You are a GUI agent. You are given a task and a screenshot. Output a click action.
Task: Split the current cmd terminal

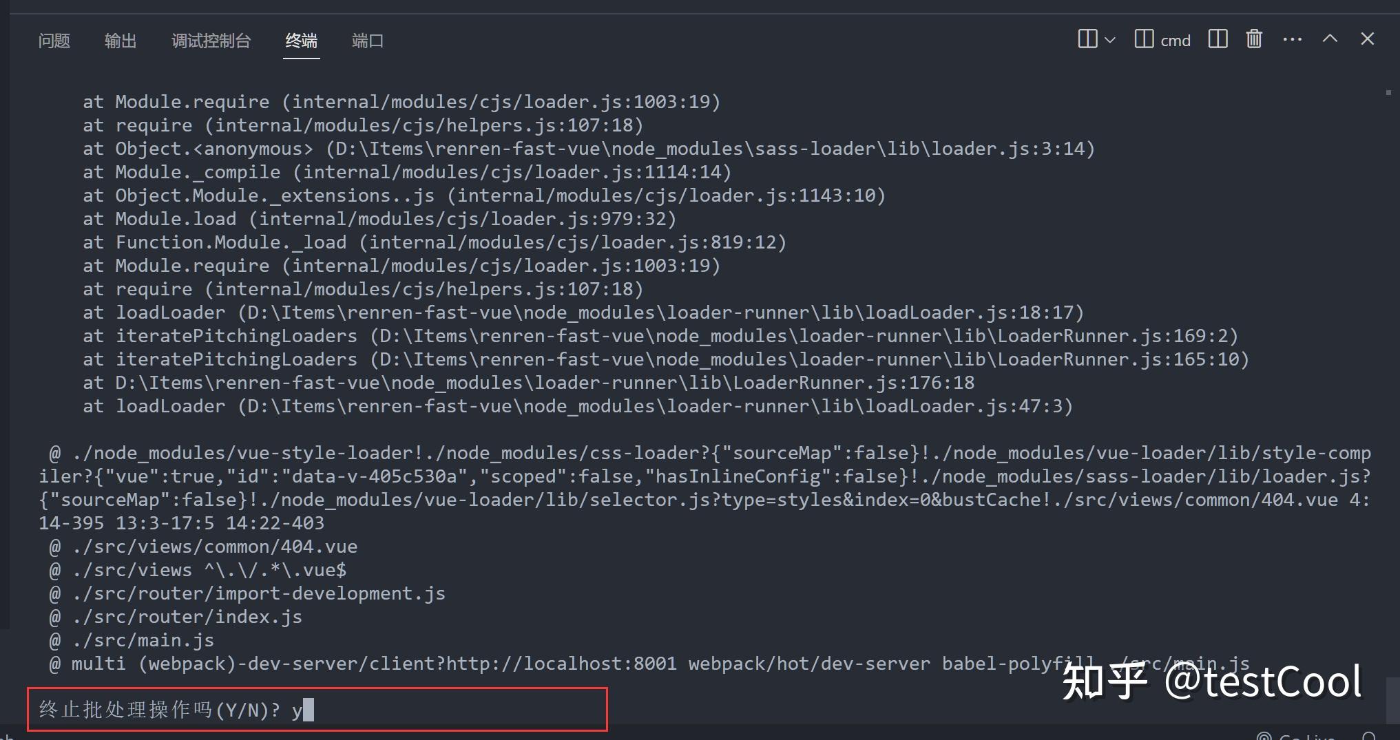[1218, 39]
